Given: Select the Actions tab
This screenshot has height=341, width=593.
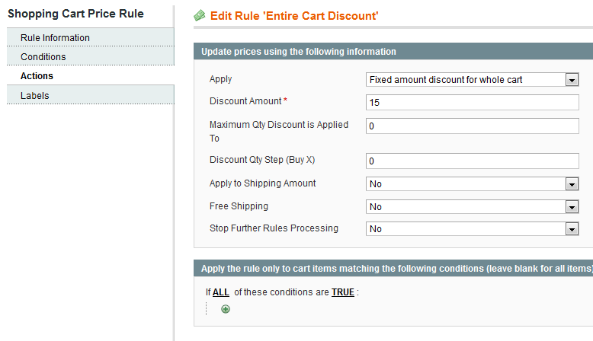Looking at the screenshot, I should coord(37,76).
